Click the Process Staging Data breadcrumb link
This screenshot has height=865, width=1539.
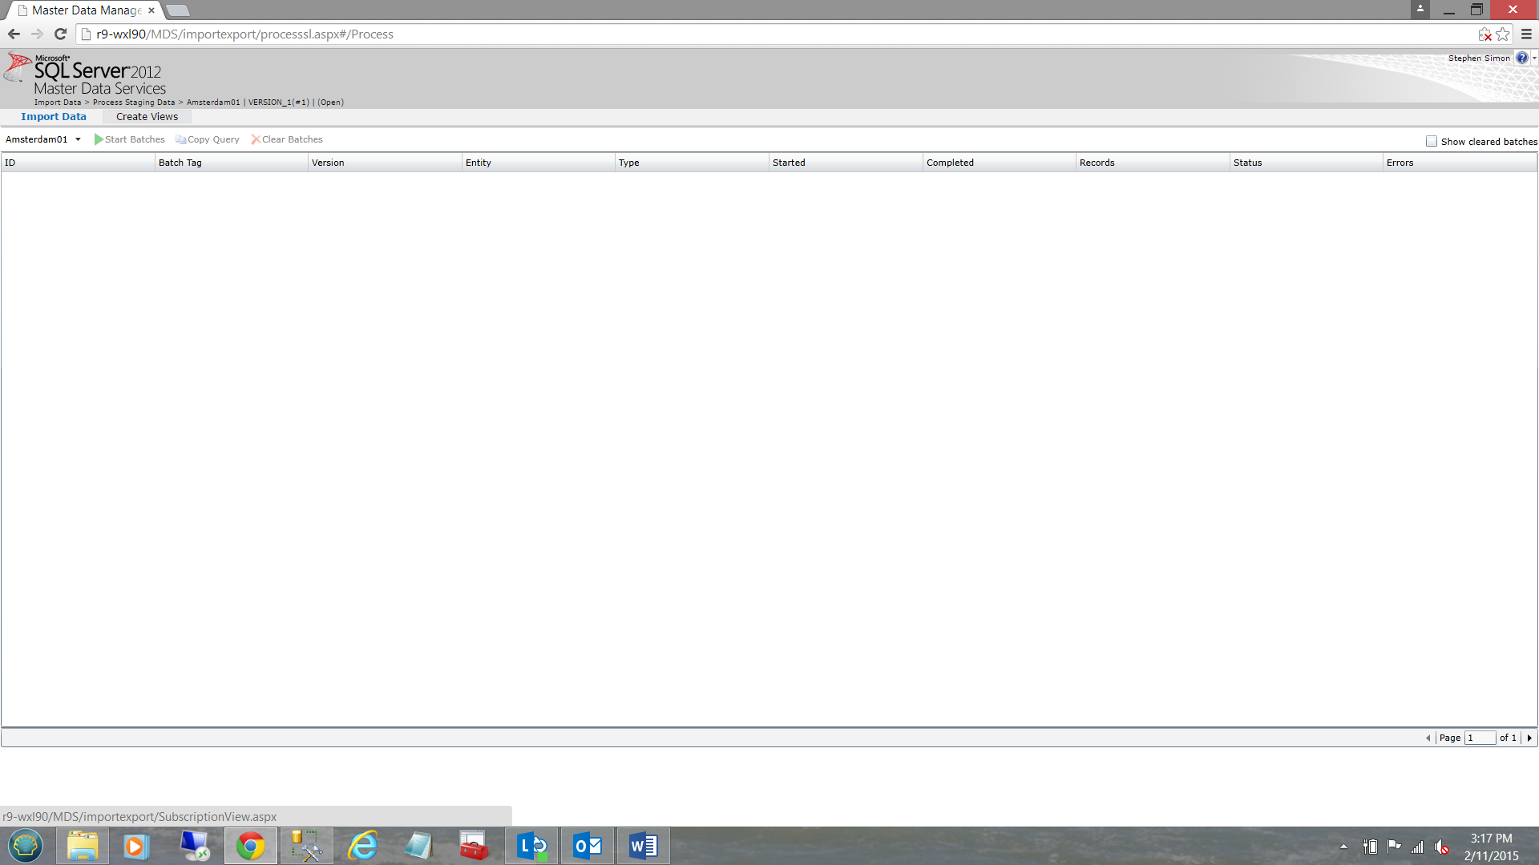[134, 103]
